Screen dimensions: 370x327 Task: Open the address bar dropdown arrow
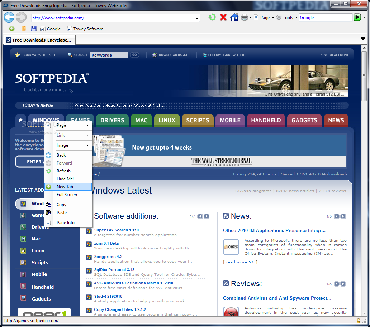[x=197, y=18]
